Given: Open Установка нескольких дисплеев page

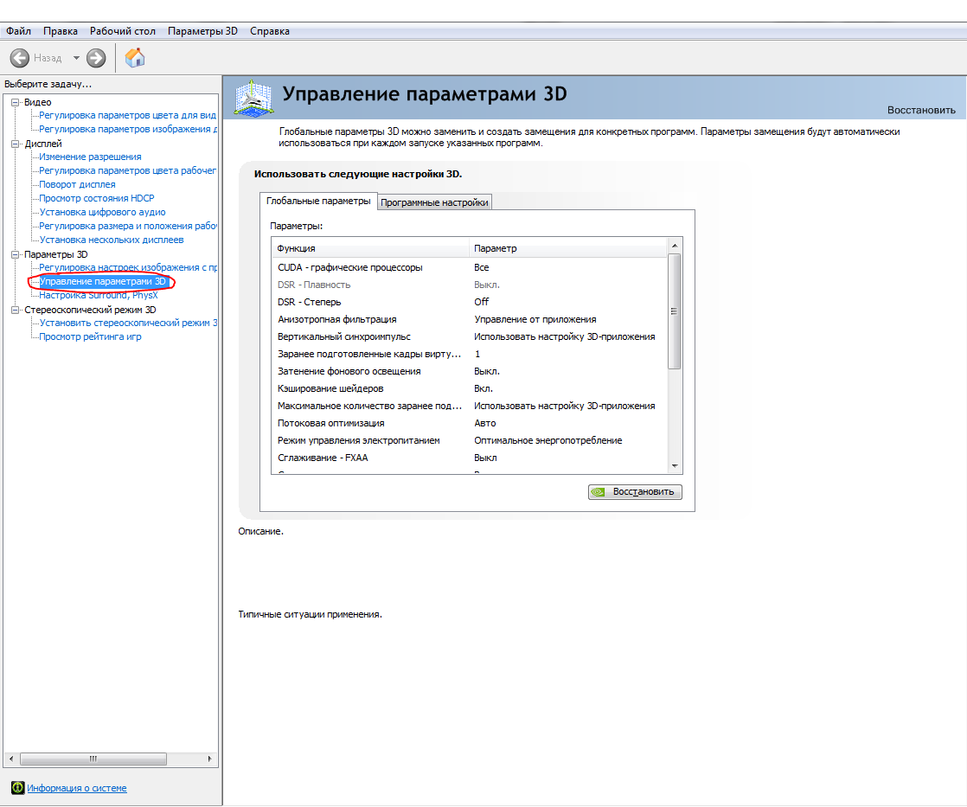Looking at the screenshot, I should [112, 240].
